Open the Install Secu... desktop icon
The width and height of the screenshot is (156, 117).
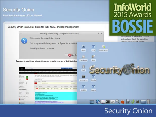tap(103, 48)
